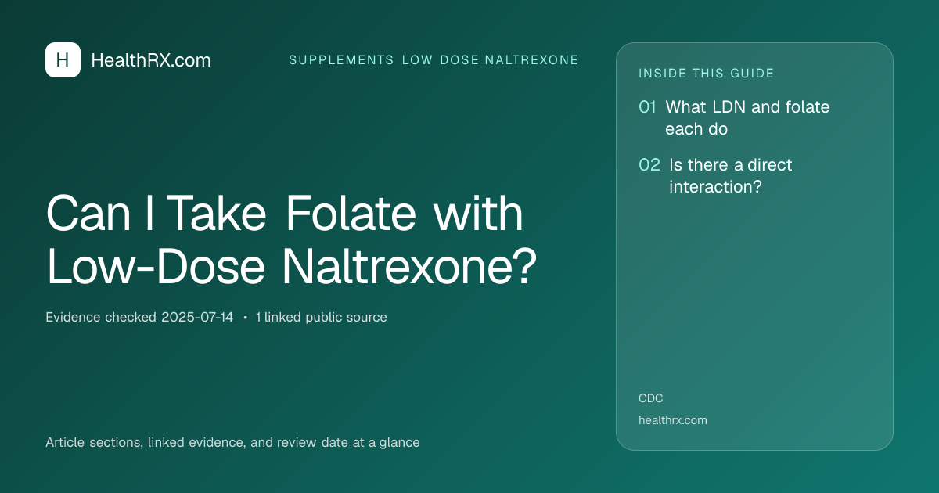939x493 pixels.
Task: Open the HealthRX.com site name
Action: [x=151, y=60]
